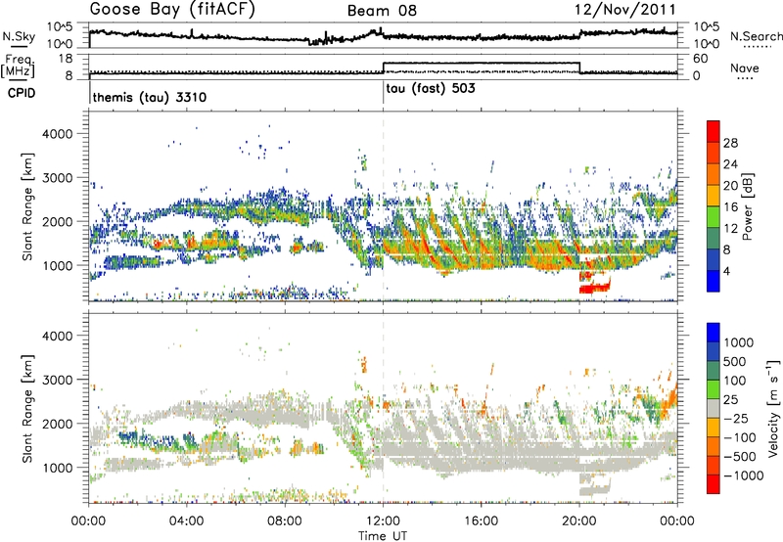Click the '1000' tick on velocity colorbar

click(738, 342)
